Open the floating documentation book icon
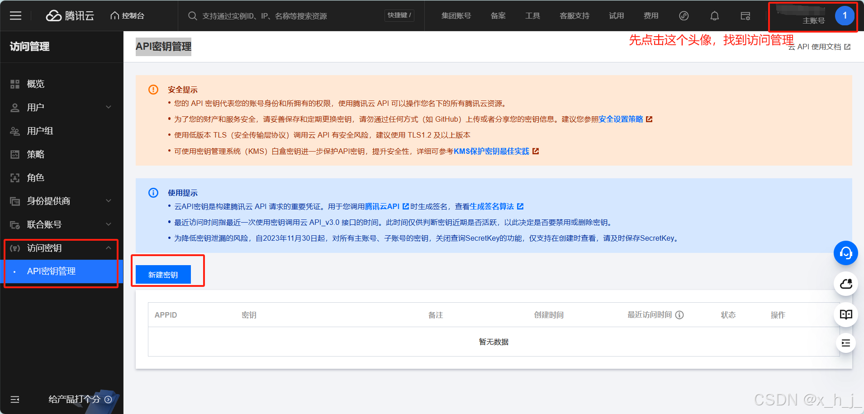Viewport: 864px width, 414px height. tap(846, 314)
